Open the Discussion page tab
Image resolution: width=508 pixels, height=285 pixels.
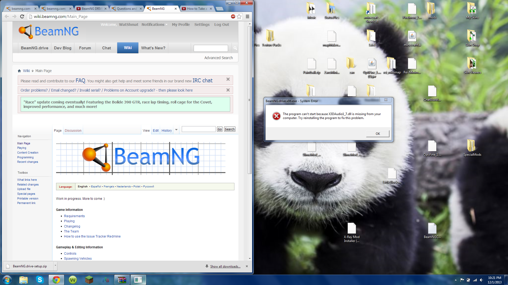click(x=73, y=131)
